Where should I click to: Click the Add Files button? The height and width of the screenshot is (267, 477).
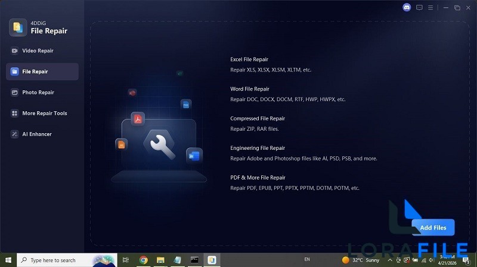point(433,227)
